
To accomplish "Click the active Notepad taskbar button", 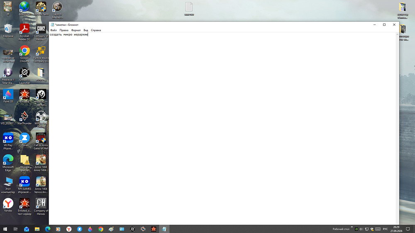I will pos(164,229).
